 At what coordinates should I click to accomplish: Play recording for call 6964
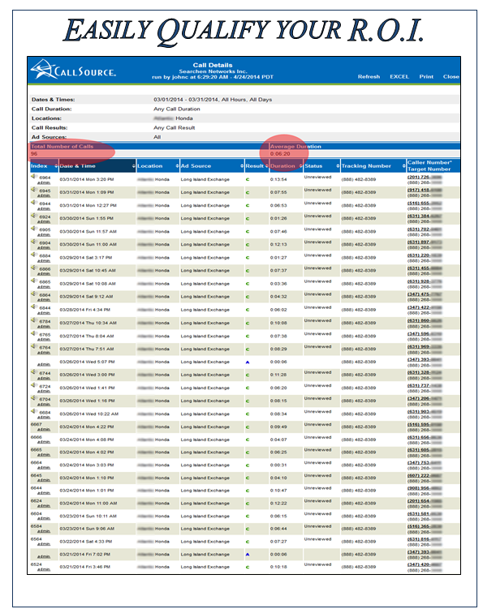pyautogui.click(x=34, y=177)
